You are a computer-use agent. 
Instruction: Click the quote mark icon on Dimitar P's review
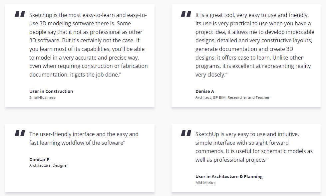pyautogui.click(x=20, y=133)
